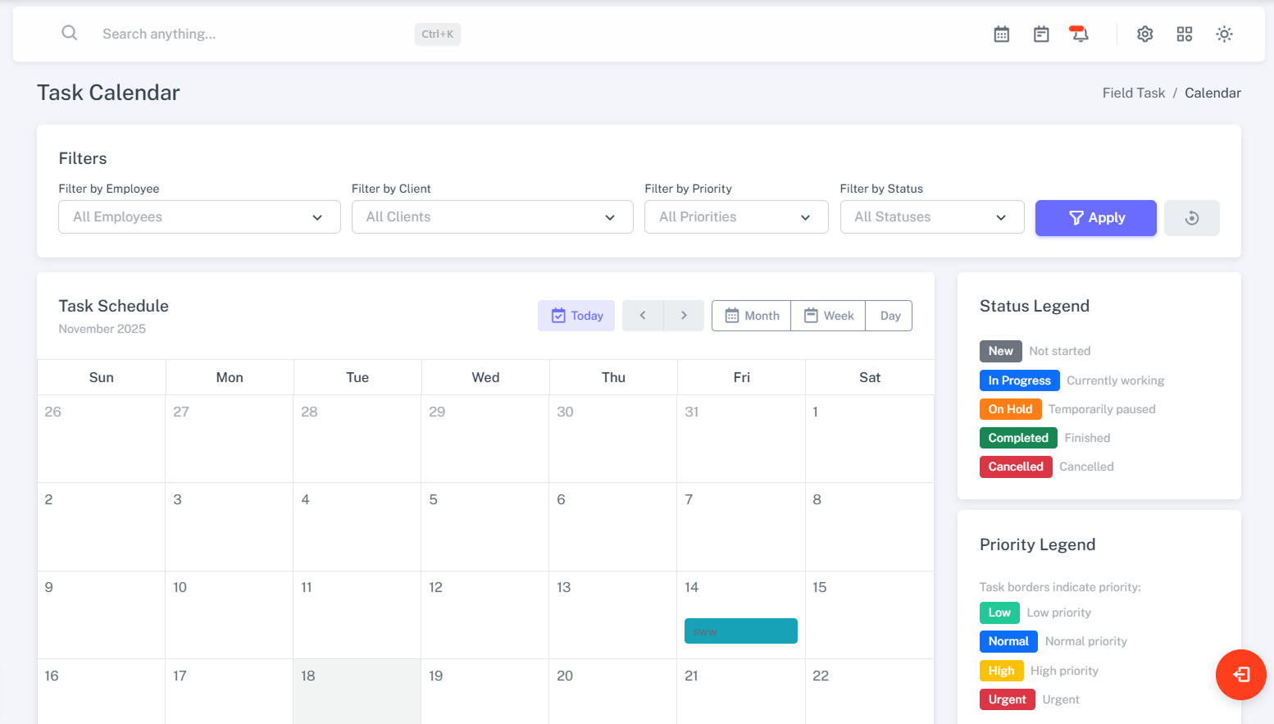Open notifications bell
Image resolution: width=1274 pixels, height=724 pixels.
point(1080,34)
